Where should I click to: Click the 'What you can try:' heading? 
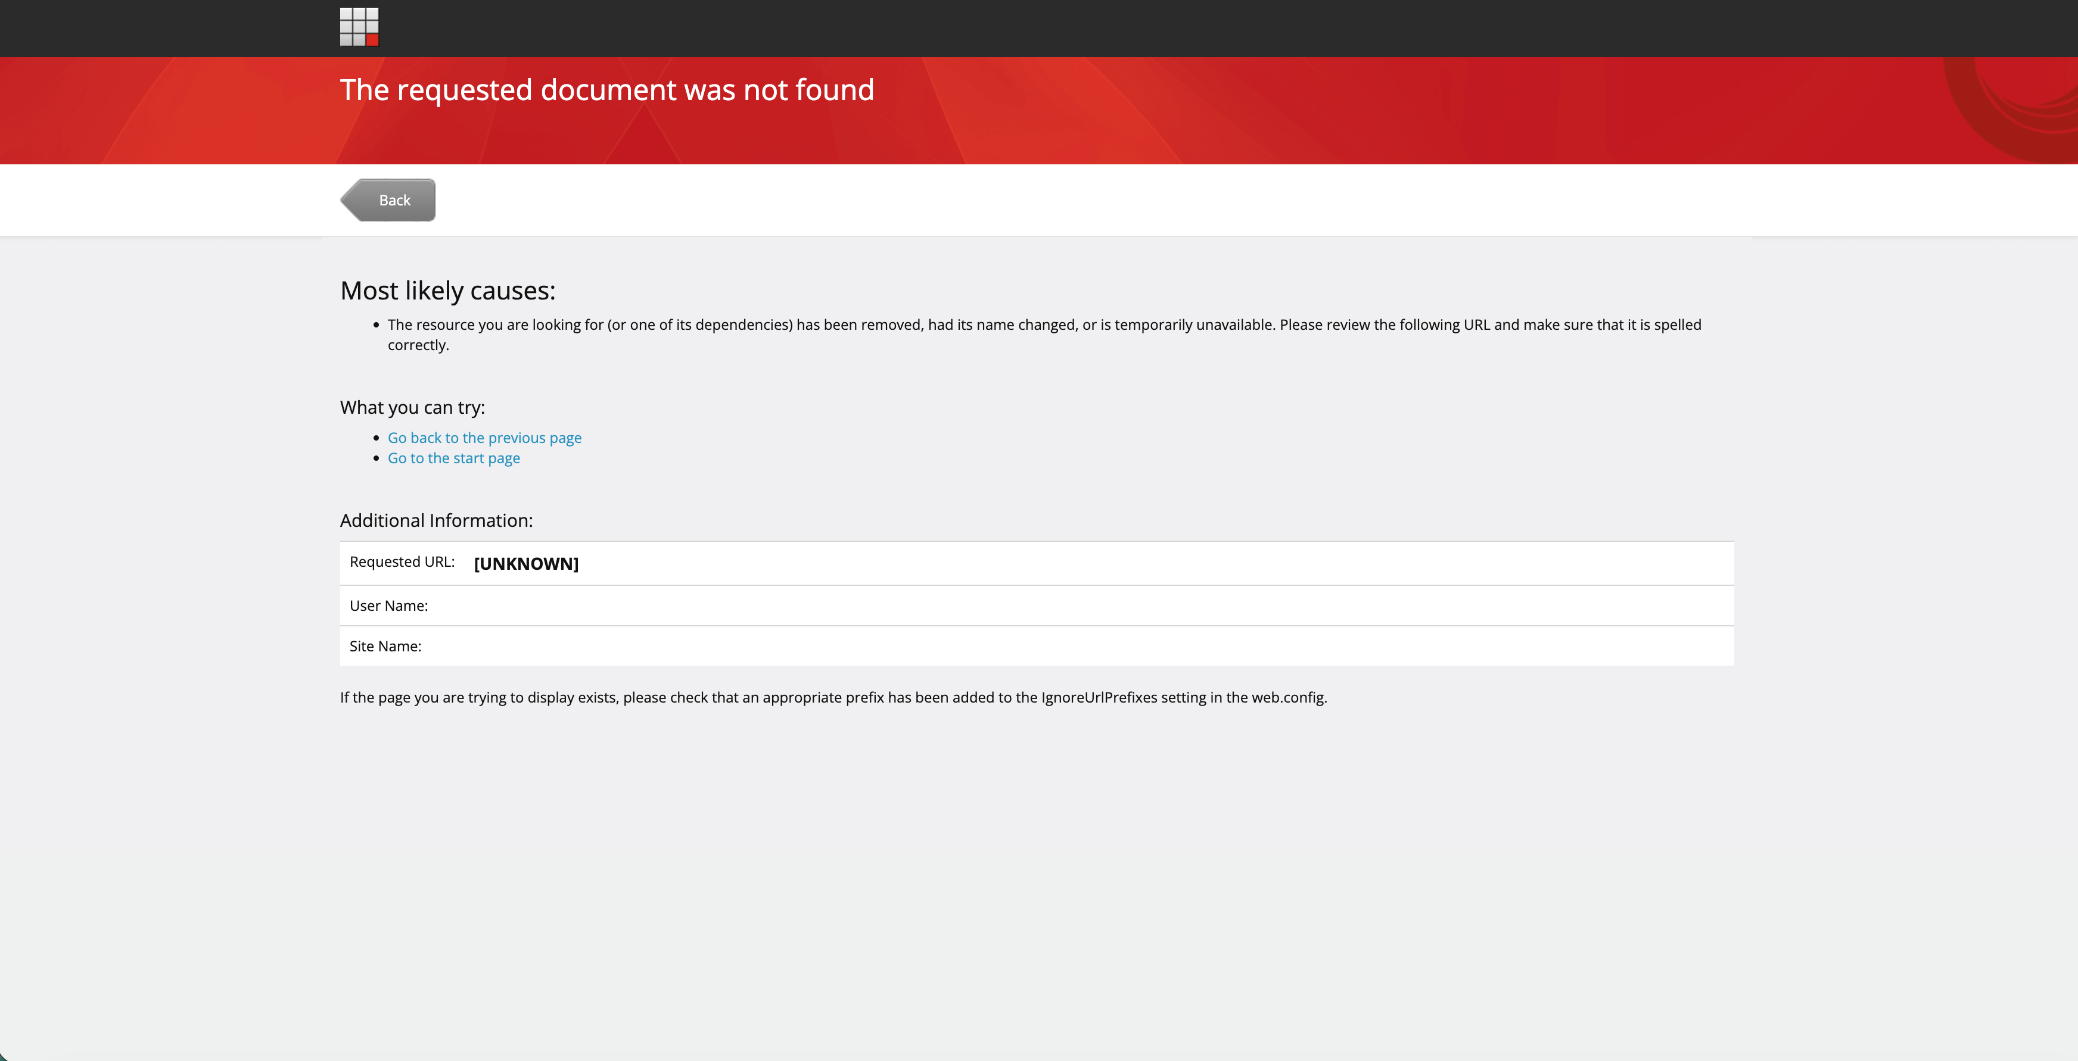point(412,407)
